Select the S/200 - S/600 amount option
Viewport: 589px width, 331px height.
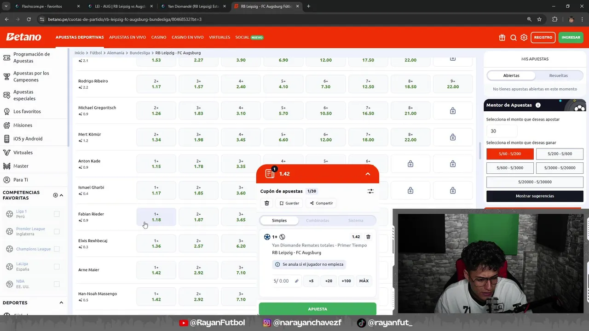[560, 154]
